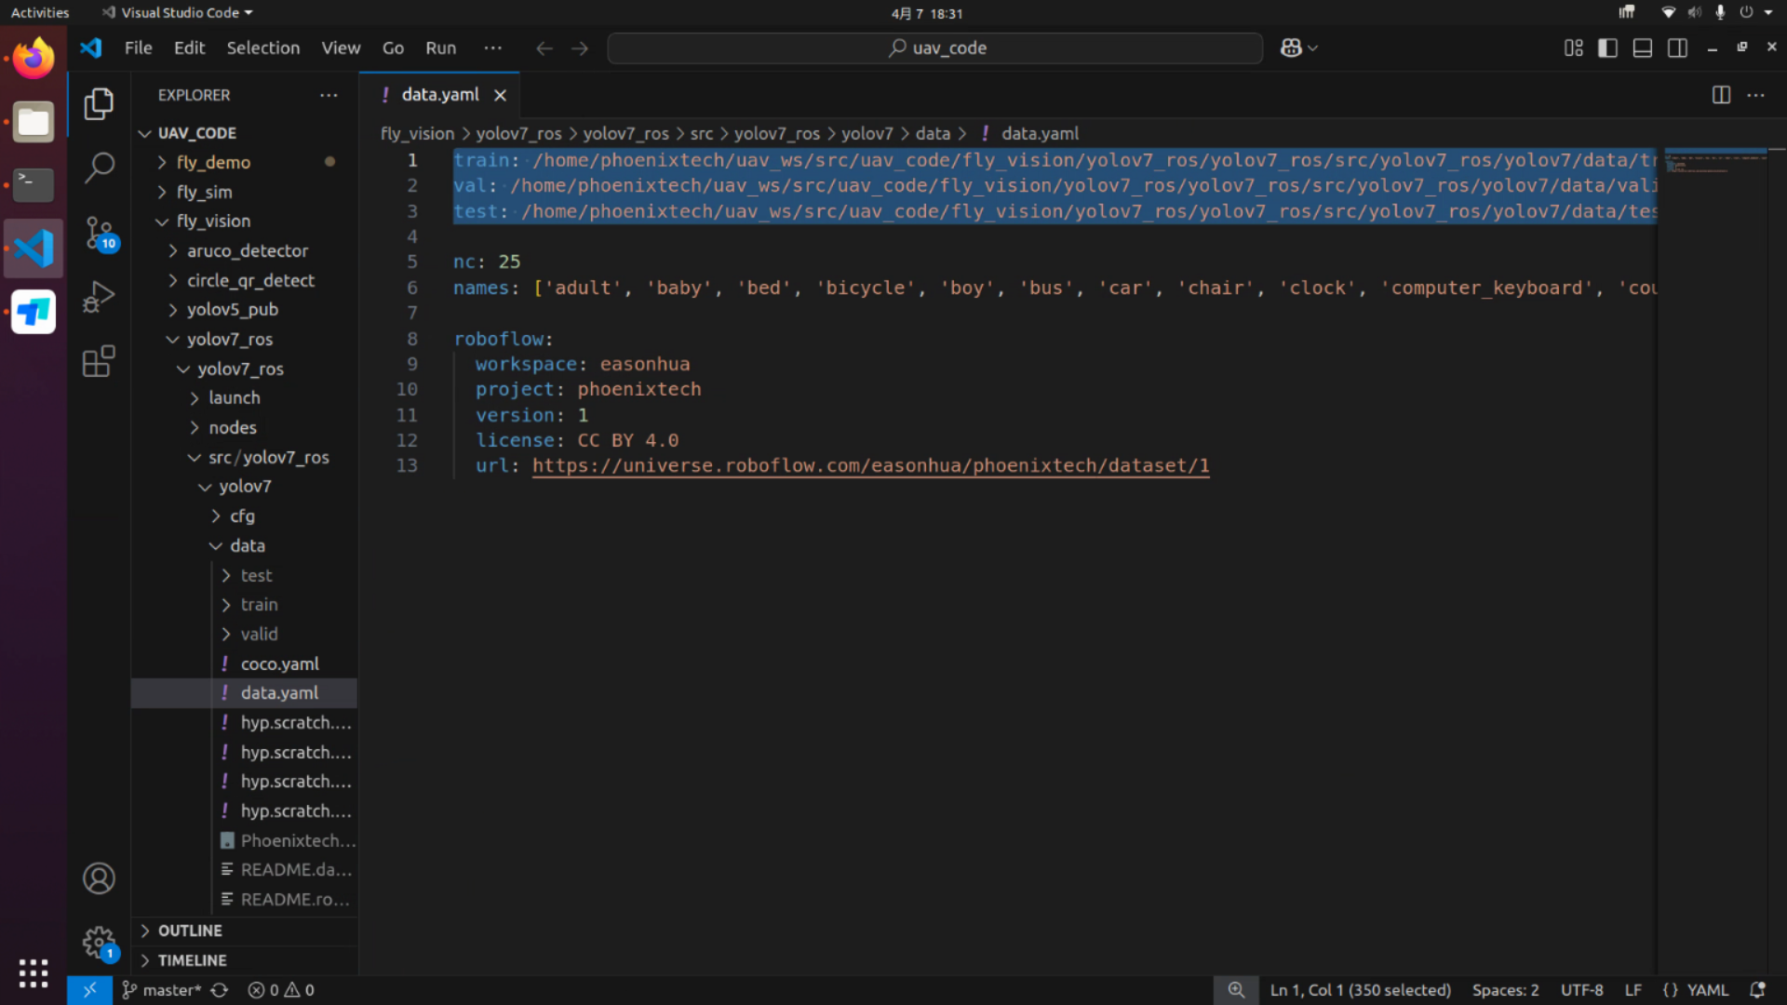Image resolution: width=1787 pixels, height=1005 pixels.
Task: Toggle Panel visibility
Action: click(x=1643, y=48)
